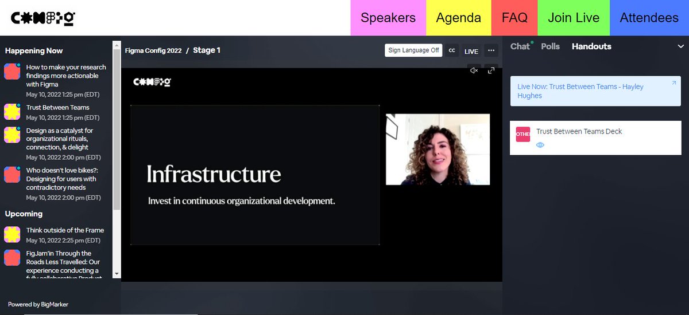Select the Handouts tab
Viewport: 689px width, 315px height.
pyautogui.click(x=591, y=46)
